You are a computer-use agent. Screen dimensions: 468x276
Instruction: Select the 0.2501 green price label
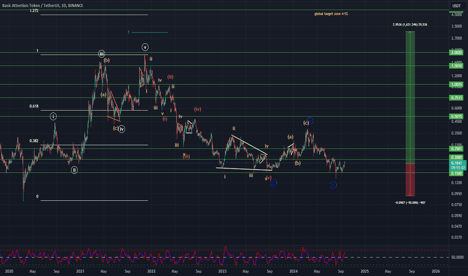[456, 149]
